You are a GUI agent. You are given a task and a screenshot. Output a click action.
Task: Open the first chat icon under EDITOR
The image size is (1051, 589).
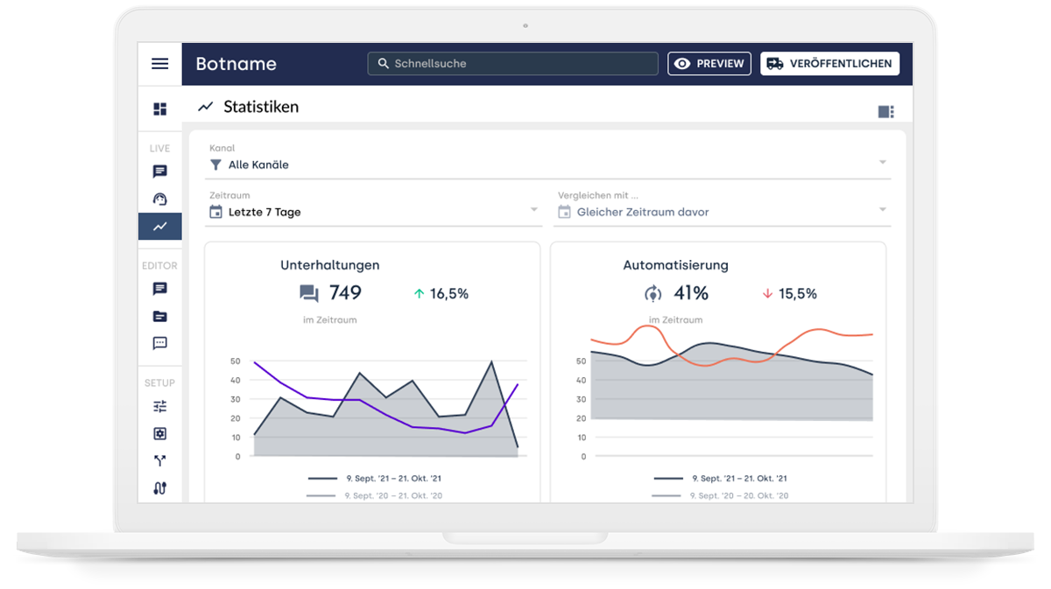click(x=159, y=289)
